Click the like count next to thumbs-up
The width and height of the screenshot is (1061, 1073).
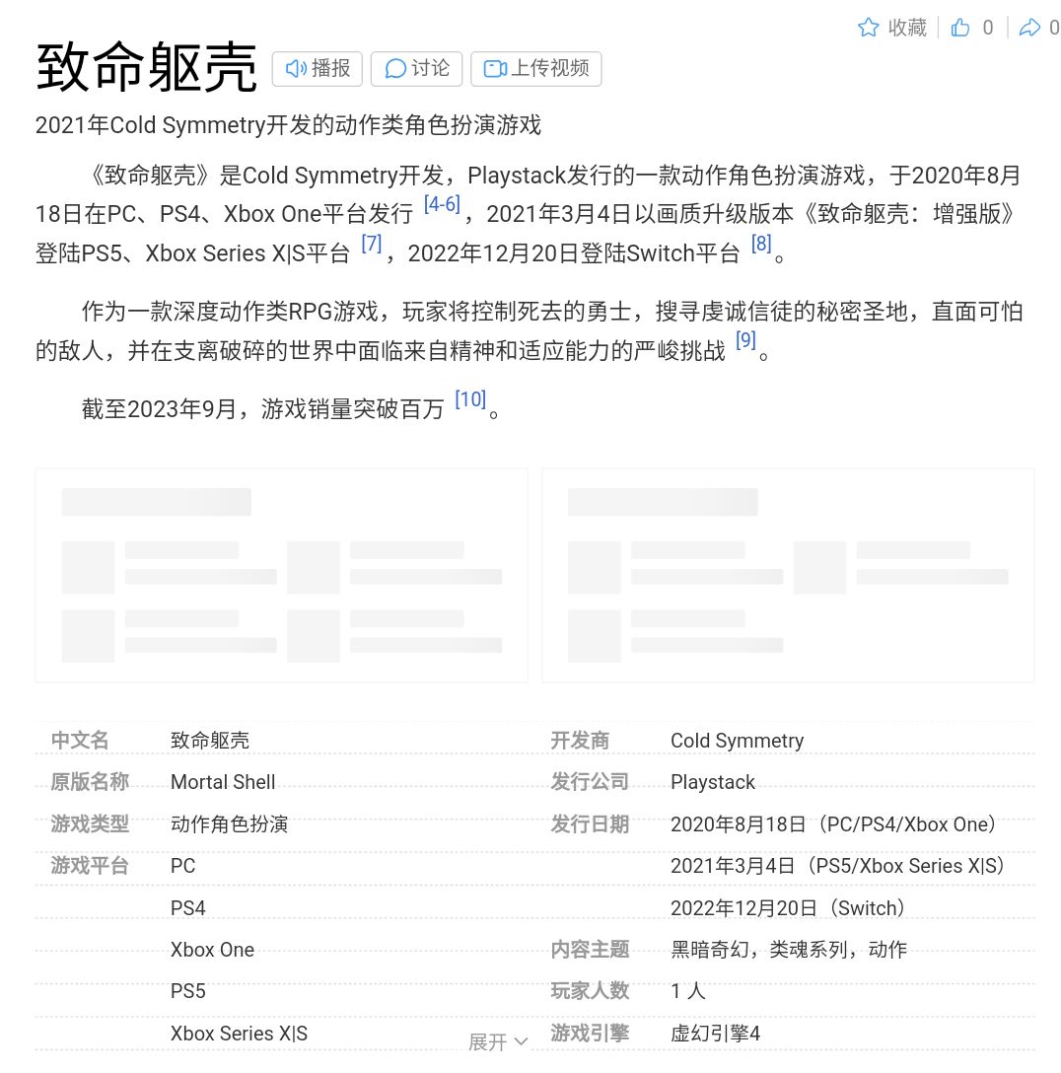(x=988, y=28)
